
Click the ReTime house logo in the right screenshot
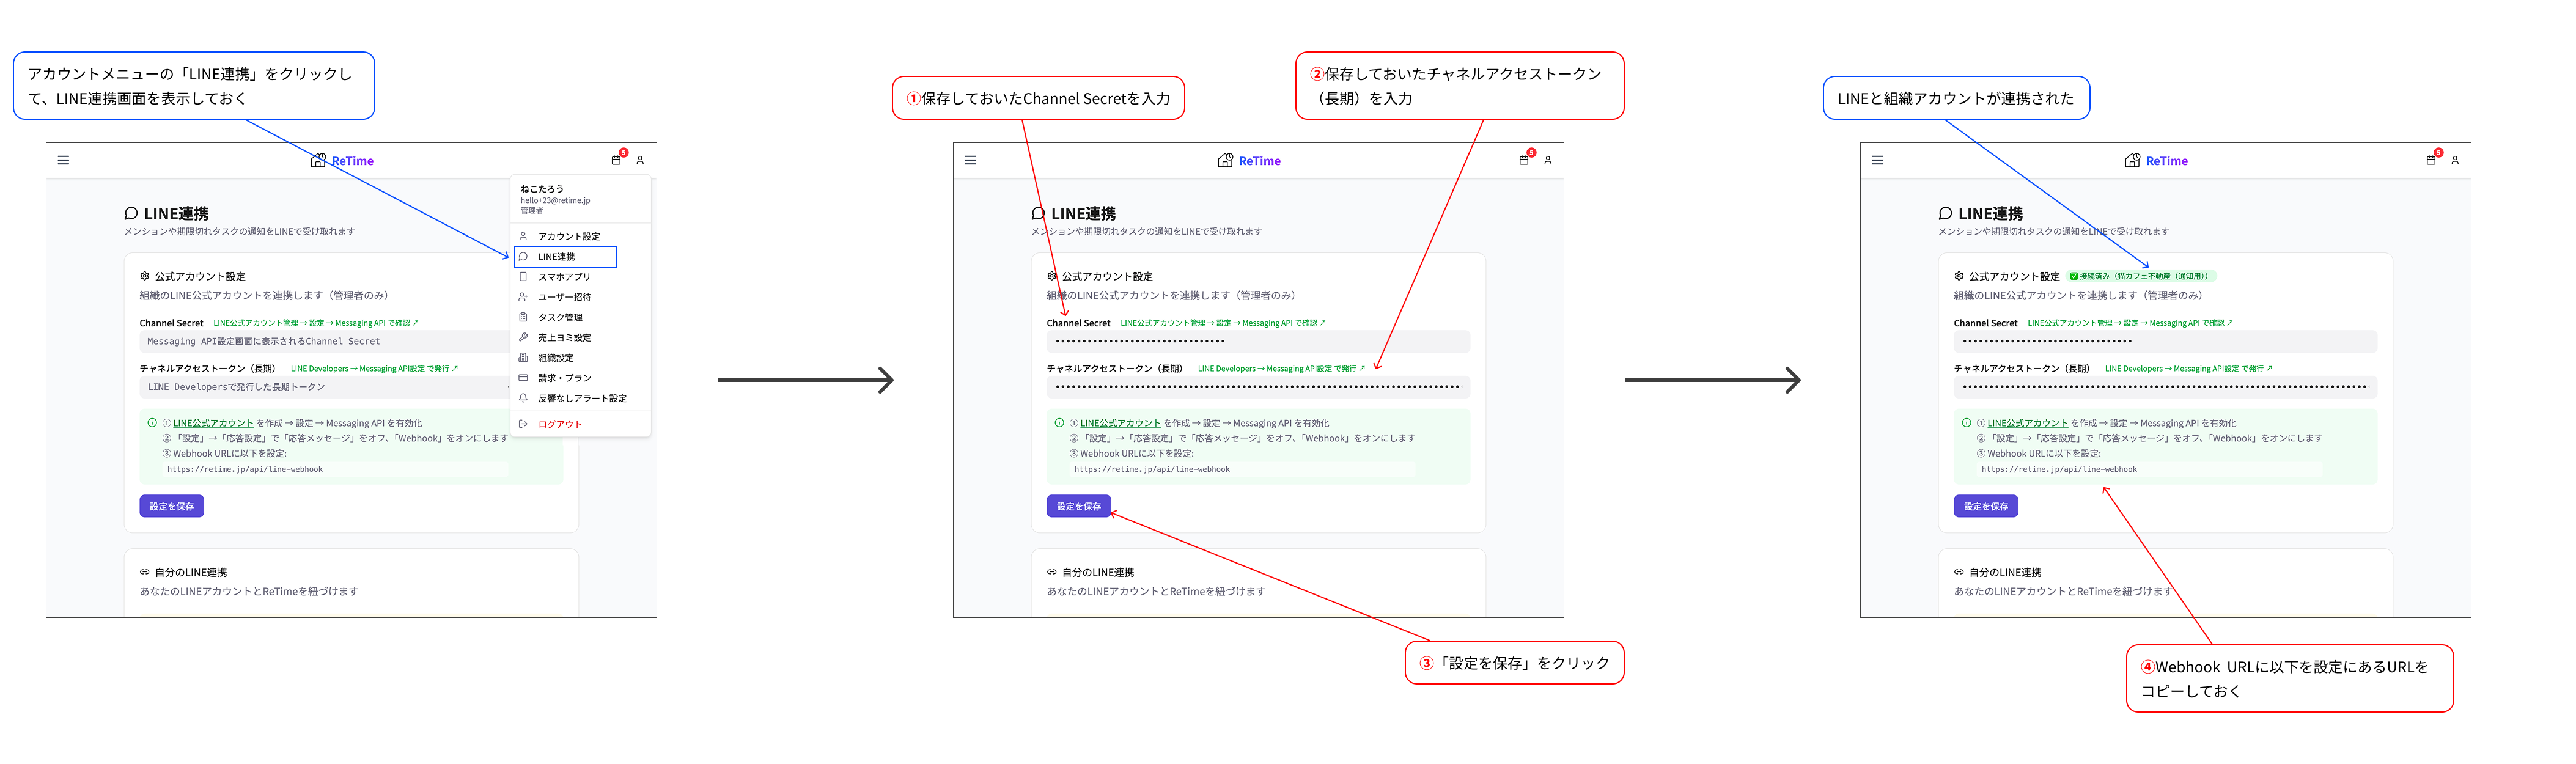2132,161
